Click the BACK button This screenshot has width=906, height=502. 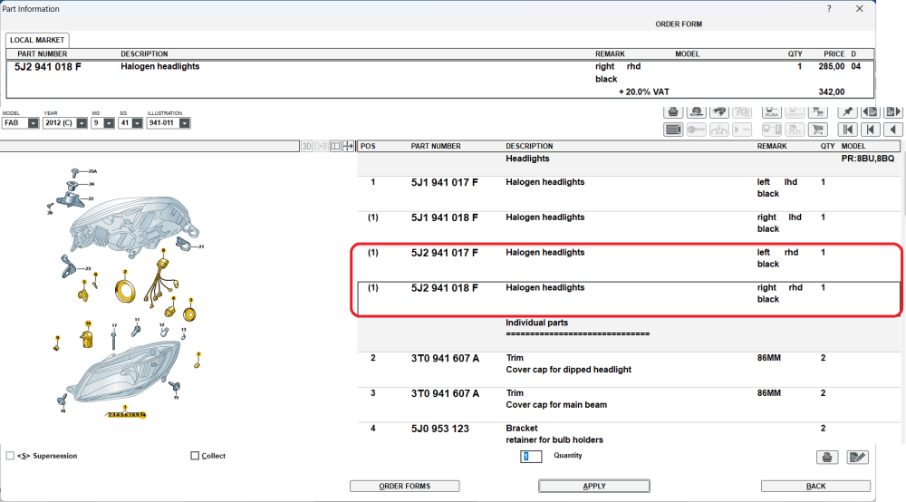tap(815, 487)
